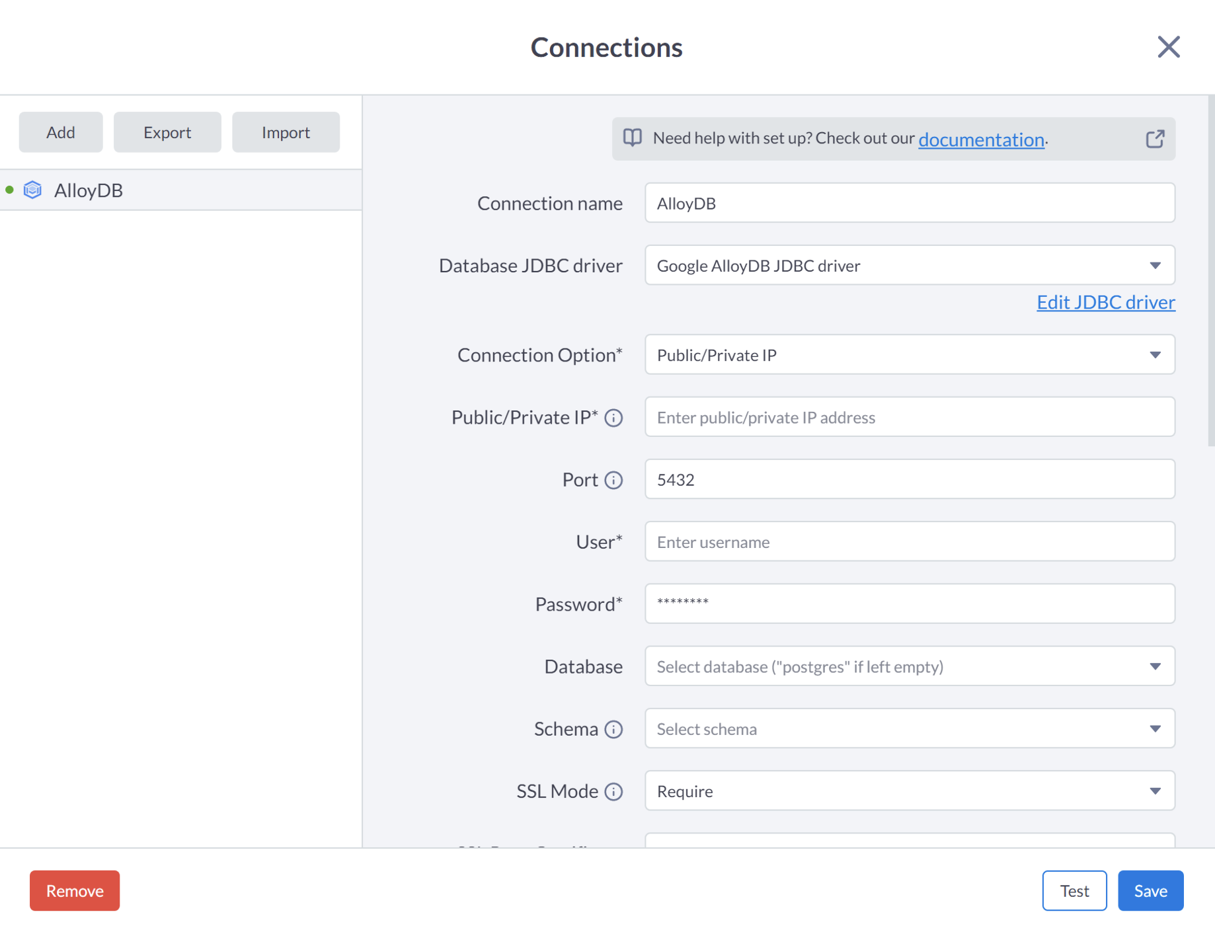Focus the Port field showing 5432
This screenshot has width=1215, height=928.
point(910,479)
